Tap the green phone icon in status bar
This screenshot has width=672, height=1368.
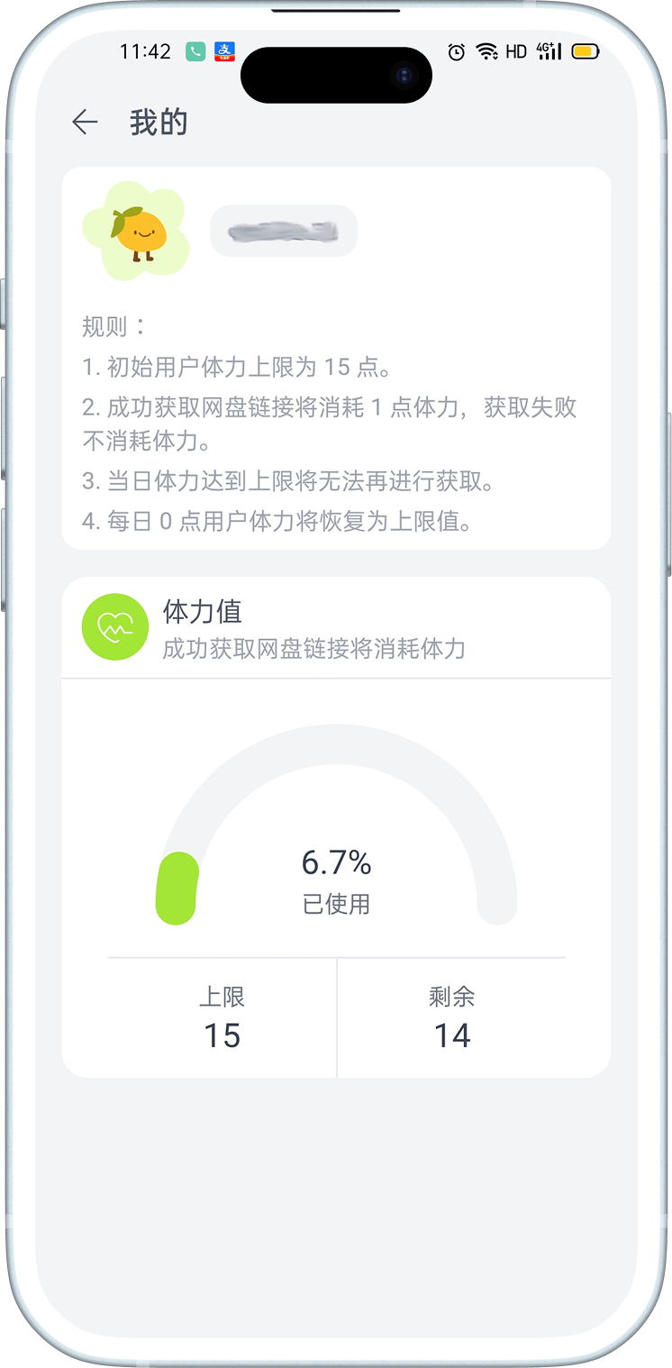(x=195, y=52)
